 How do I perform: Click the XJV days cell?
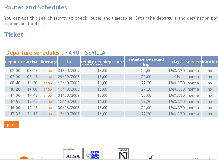[177, 77]
